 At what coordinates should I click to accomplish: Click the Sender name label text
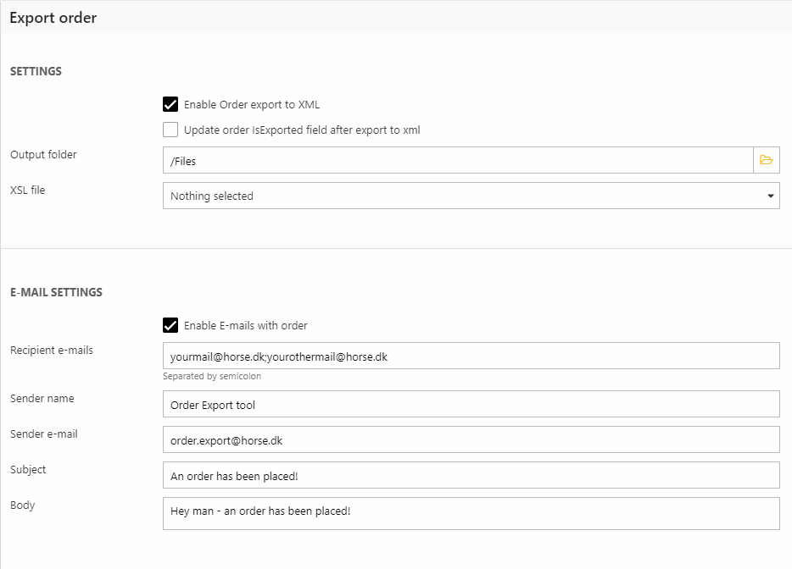pos(42,399)
